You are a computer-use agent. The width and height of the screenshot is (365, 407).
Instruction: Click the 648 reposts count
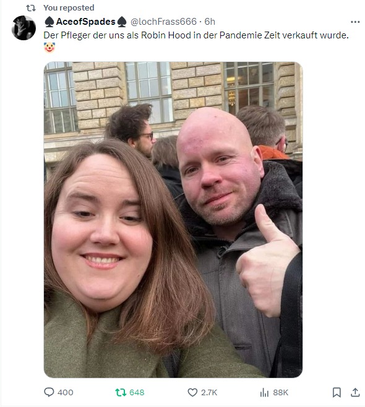point(137,392)
